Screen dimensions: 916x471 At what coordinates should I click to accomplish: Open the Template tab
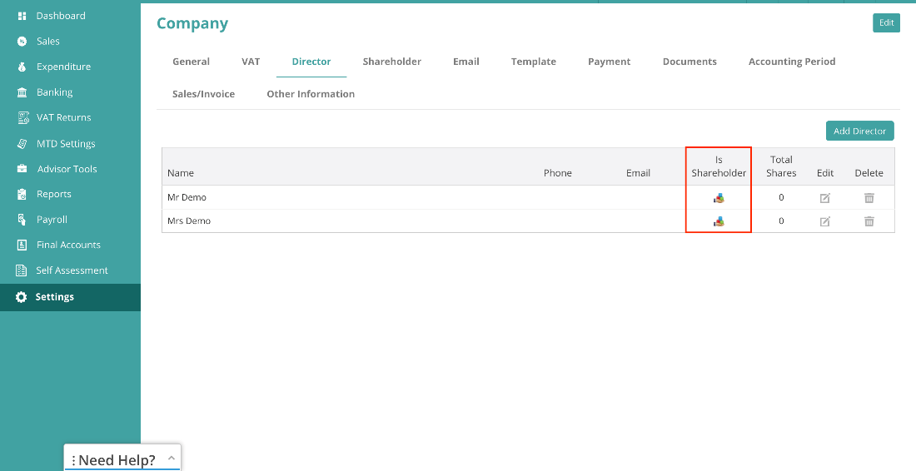pyautogui.click(x=533, y=62)
